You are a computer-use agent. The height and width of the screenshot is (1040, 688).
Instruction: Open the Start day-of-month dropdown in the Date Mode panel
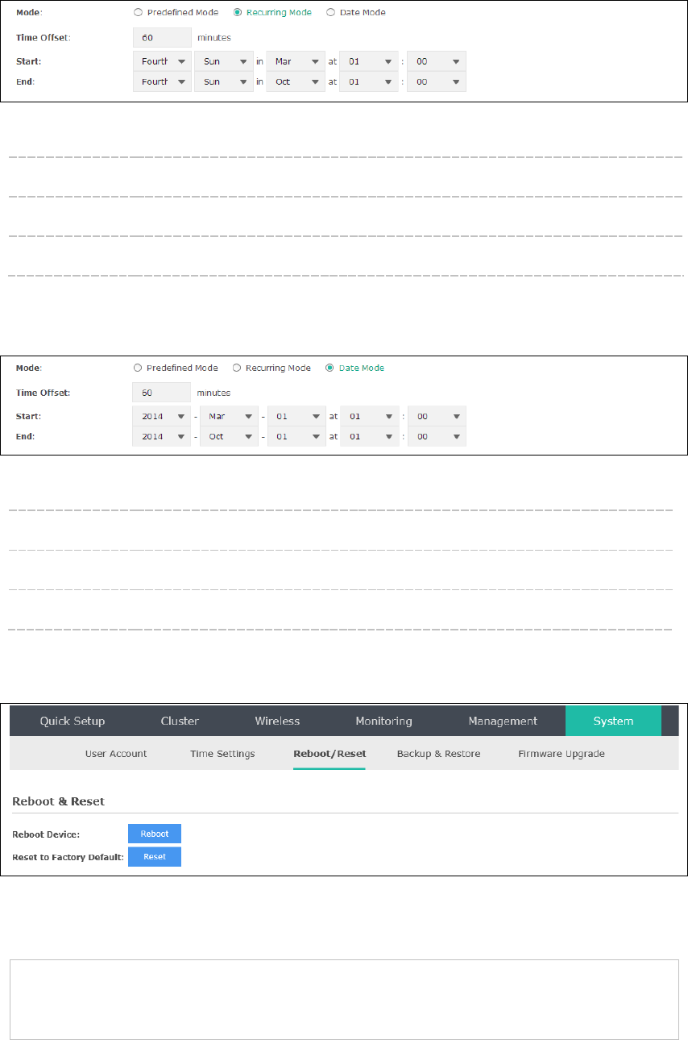pyautogui.click(x=296, y=416)
